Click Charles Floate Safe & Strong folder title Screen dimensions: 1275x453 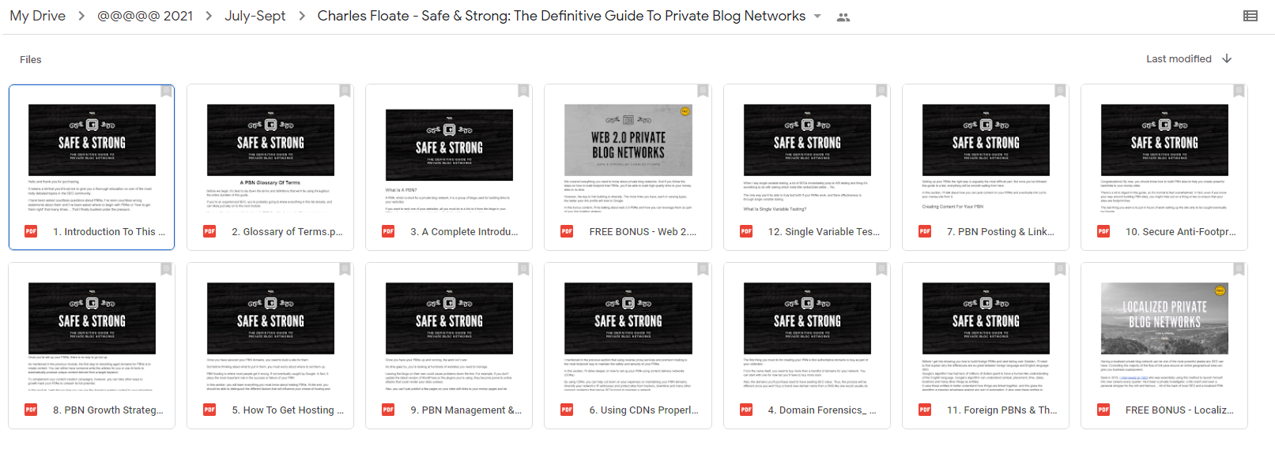pyautogui.click(x=561, y=16)
